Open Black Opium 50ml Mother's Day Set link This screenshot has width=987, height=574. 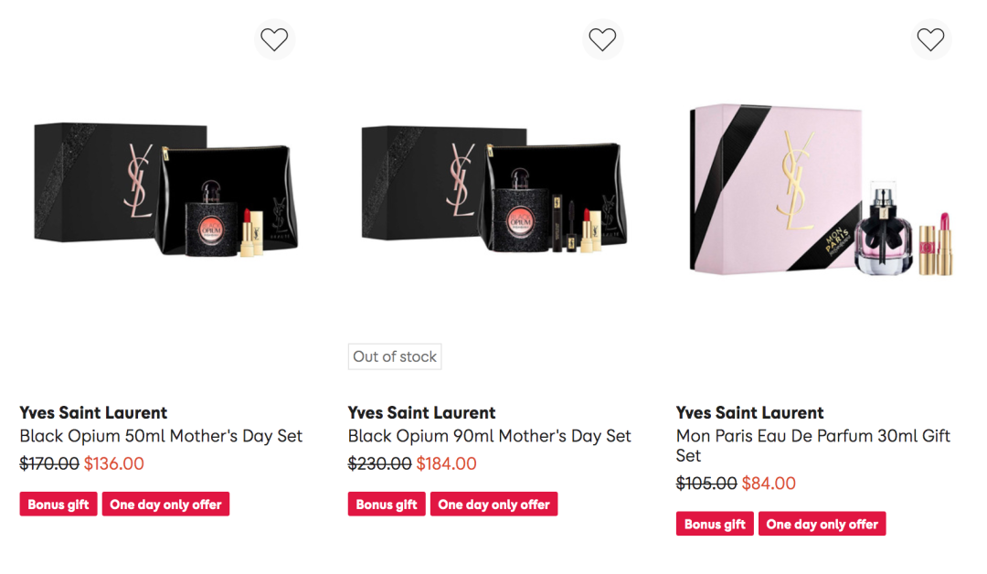161,436
